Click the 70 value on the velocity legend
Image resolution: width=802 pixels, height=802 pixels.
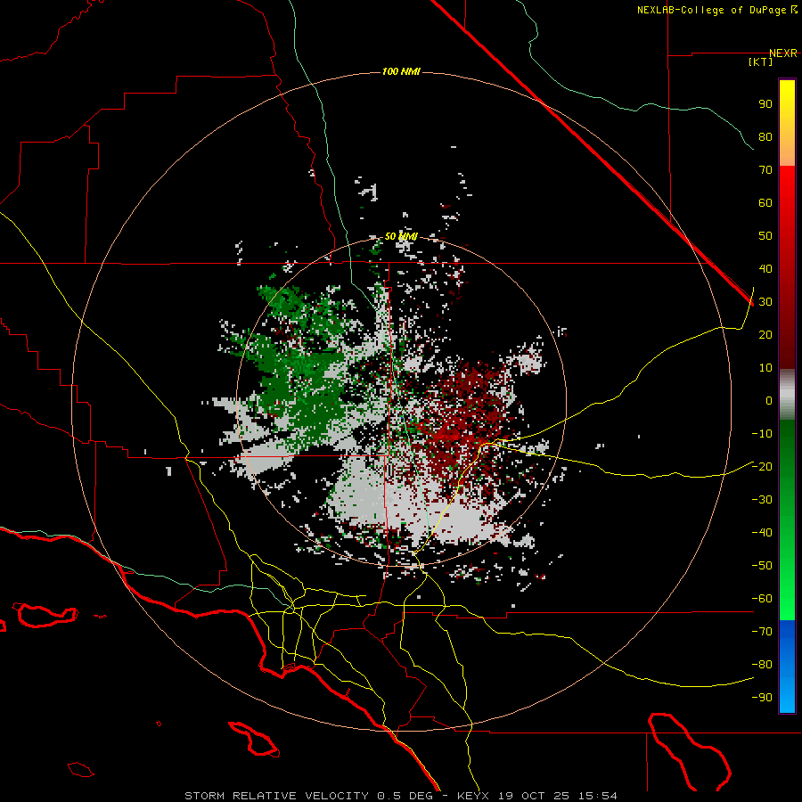coord(765,170)
